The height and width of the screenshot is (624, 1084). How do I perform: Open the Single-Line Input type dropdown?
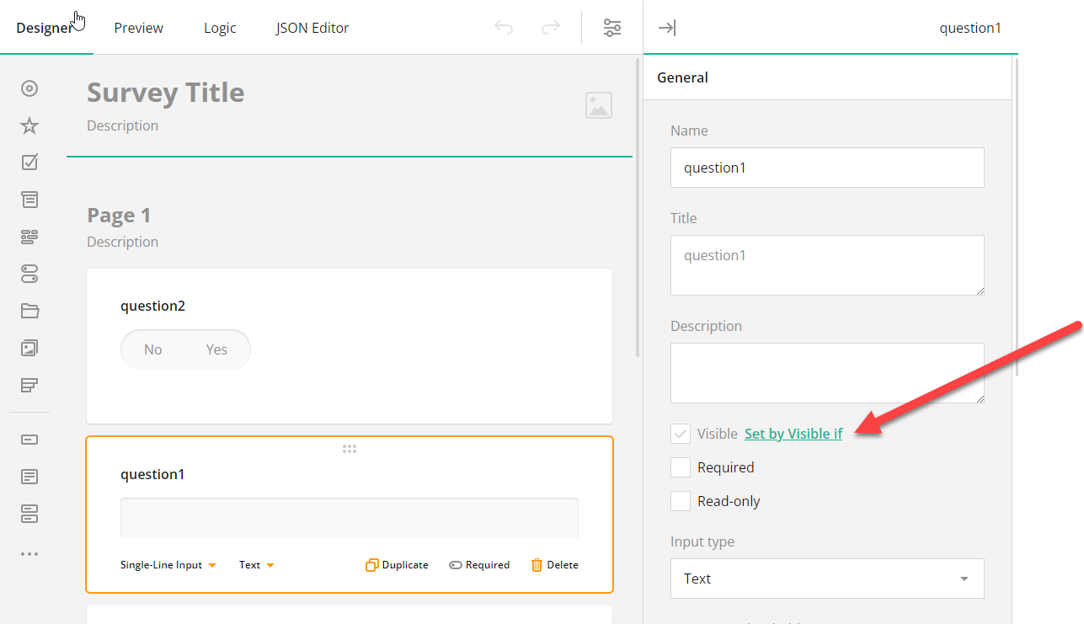click(x=168, y=564)
